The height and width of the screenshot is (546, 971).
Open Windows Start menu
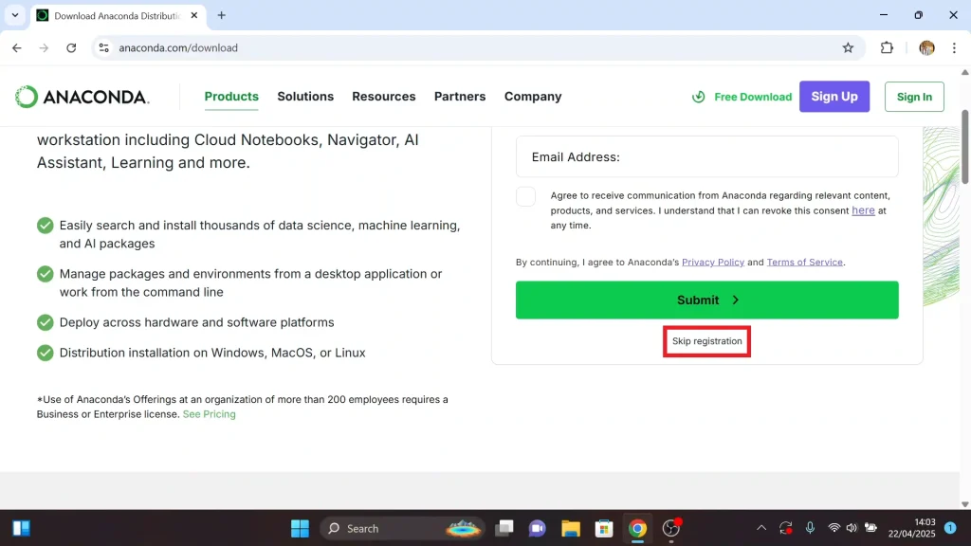pyautogui.click(x=300, y=528)
